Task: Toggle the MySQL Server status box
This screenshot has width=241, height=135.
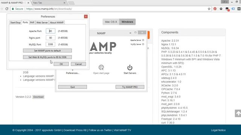Action: 143,44
